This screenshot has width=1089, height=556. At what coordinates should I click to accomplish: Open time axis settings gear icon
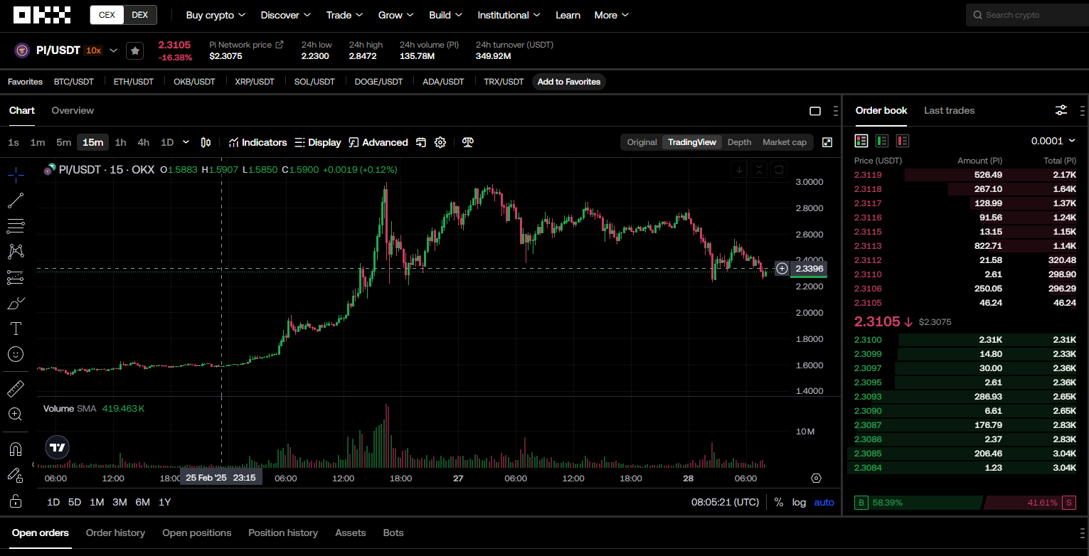tap(816, 478)
